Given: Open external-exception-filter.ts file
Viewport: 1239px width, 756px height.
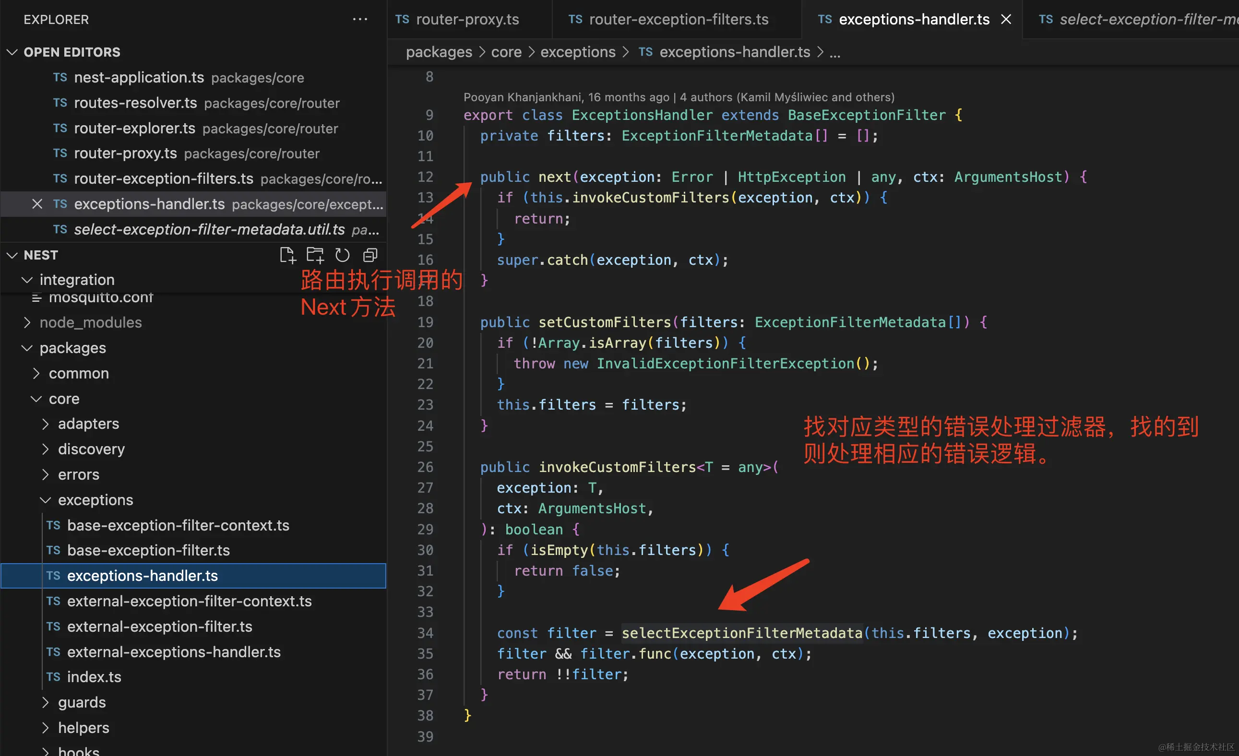Looking at the screenshot, I should coord(193,626).
